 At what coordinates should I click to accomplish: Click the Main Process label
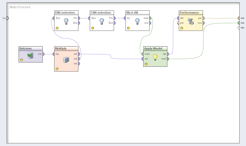(x=20, y=7)
